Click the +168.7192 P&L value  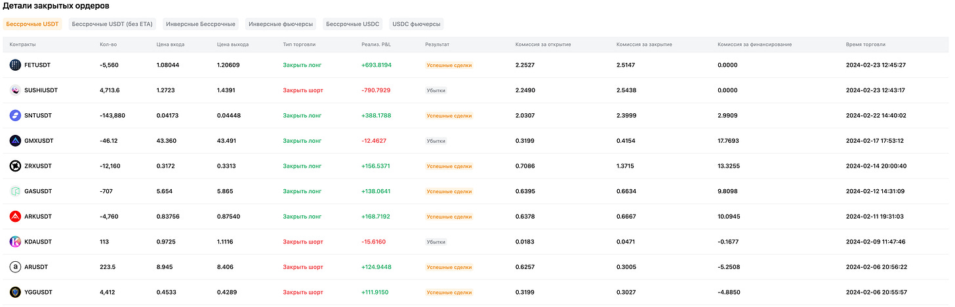pyautogui.click(x=376, y=216)
